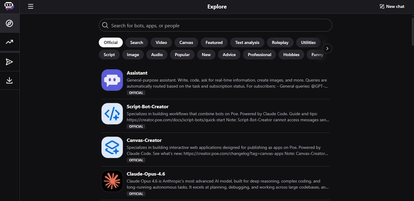Viewport: 414px width, 201px height.
Task: Click the Canvas-Creator description text
Action: [227, 150]
